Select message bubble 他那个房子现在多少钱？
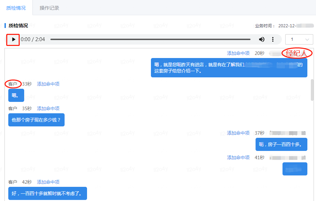Image resolution: width=316 pixels, height=201 pixels. click(36, 120)
